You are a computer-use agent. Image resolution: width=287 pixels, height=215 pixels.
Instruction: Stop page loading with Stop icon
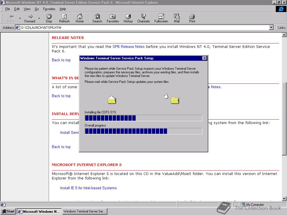point(49,17)
